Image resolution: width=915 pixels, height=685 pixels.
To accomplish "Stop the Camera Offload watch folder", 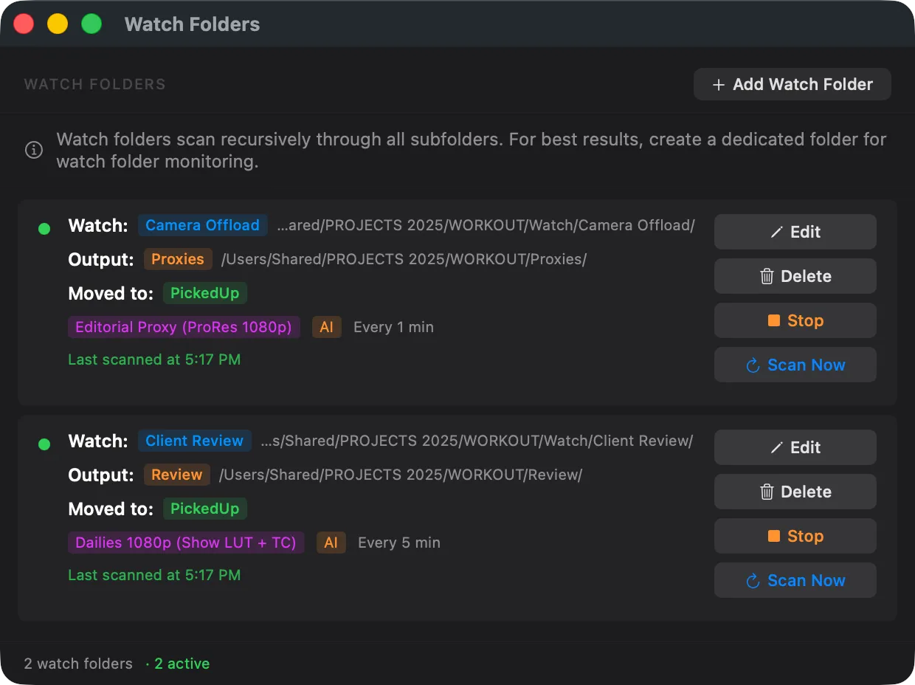I will (795, 320).
